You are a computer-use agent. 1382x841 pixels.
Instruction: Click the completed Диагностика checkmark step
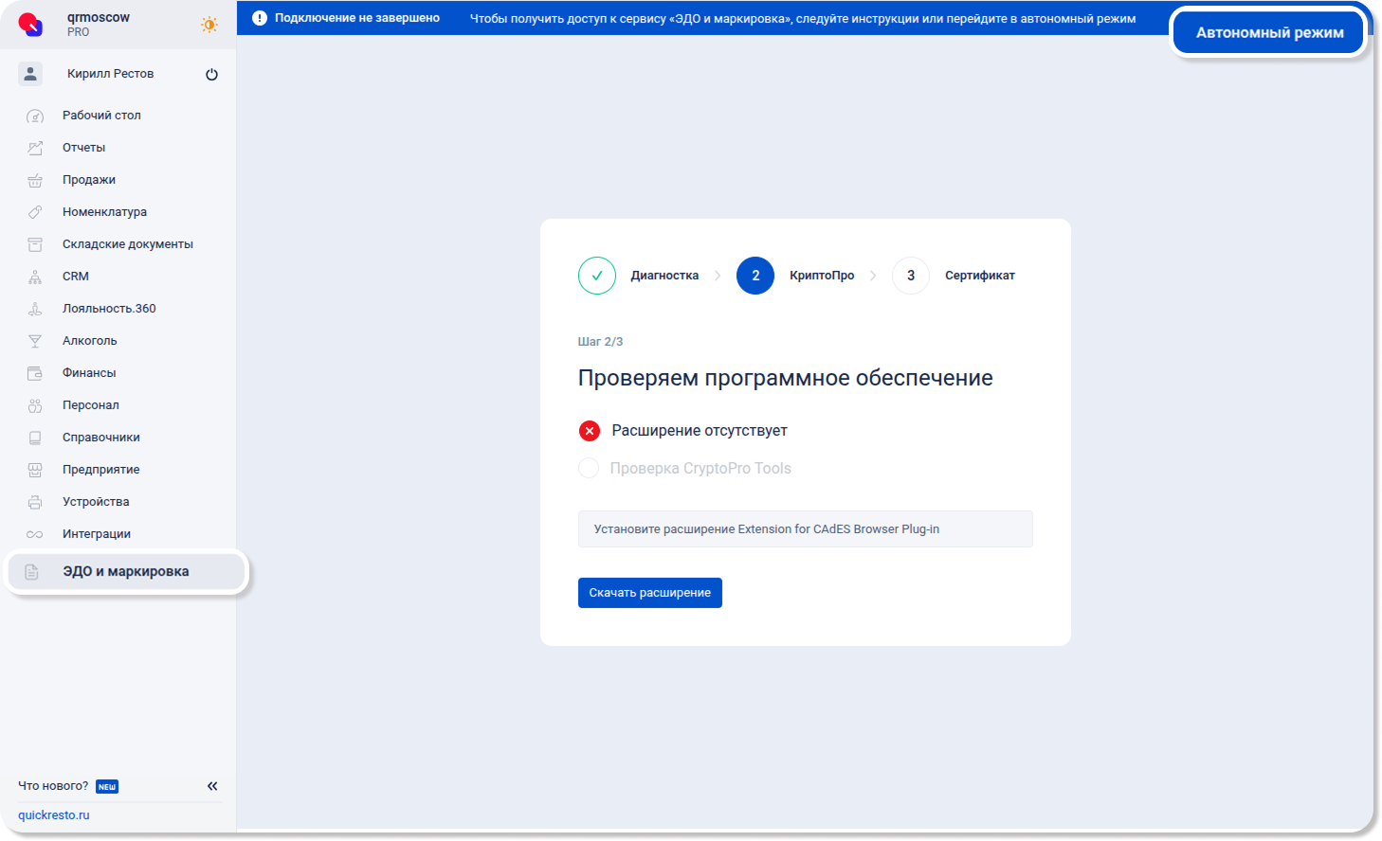[x=597, y=276]
